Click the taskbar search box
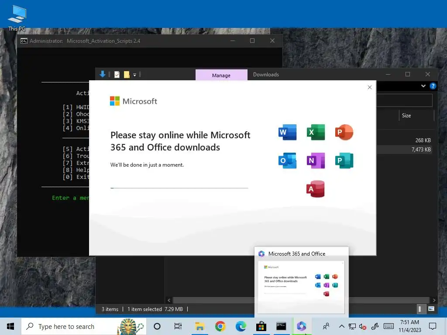 [x=84, y=326]
